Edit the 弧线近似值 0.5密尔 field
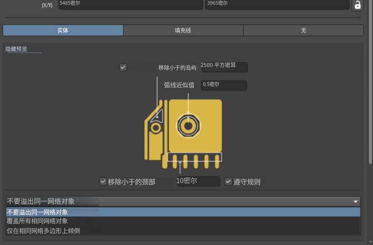373x245 pixels. pyautogui.click(x=224, y=85)
